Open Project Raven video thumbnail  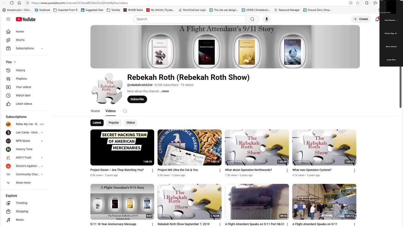(122, 148)
